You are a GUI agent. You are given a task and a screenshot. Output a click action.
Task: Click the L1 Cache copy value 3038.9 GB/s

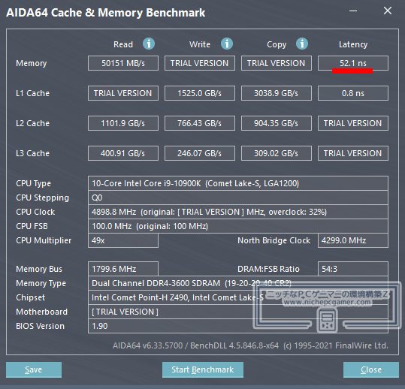277,93
